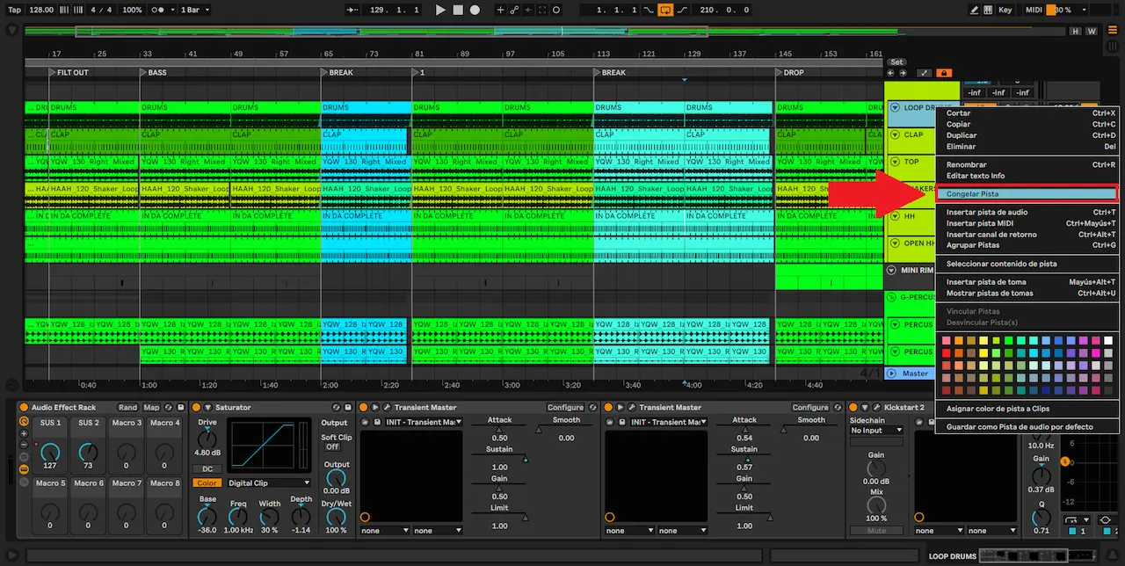The height and width of the screenshot is (566, 1125).
Task: Click the Stop button in transport
Action: tap(458, 10)
